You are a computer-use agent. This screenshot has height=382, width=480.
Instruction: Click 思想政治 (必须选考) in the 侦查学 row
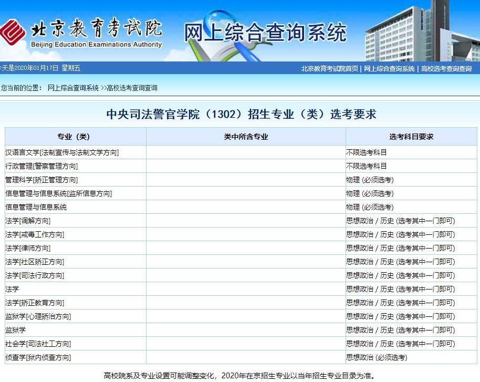coord(377,357)
